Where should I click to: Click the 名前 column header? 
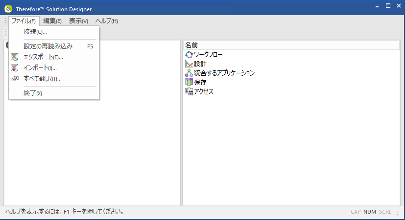click(291, 45)
